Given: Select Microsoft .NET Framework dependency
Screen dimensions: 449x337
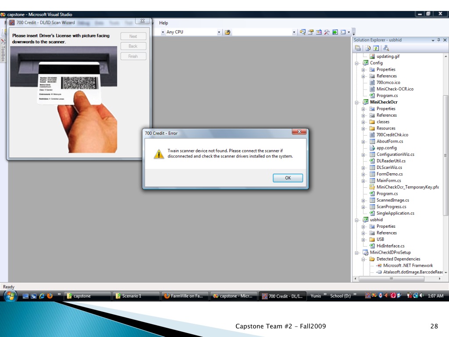Looking at the screenshot, I should coord(408,265).
